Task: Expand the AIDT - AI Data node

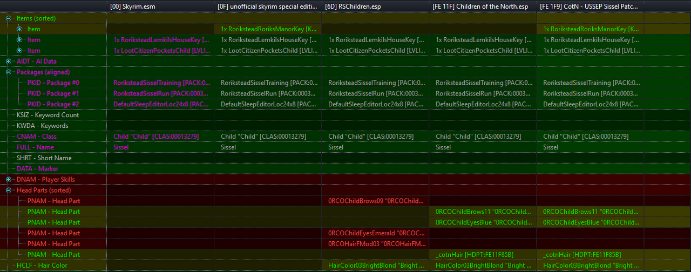Action: point(9,62)
